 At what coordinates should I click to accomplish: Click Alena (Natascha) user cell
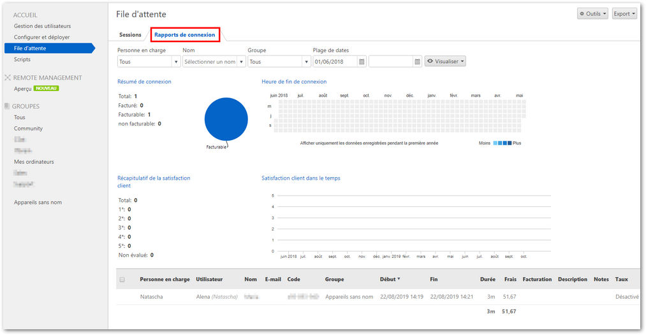[x=217, y=297]
